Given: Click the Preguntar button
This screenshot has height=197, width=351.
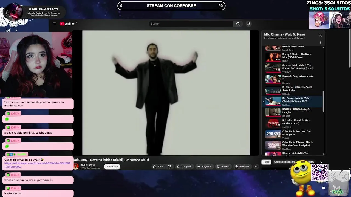Looking at the screenshot, I should click(204, 166).
